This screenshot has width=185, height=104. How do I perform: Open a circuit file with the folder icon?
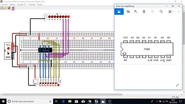(x=5, y=8)
